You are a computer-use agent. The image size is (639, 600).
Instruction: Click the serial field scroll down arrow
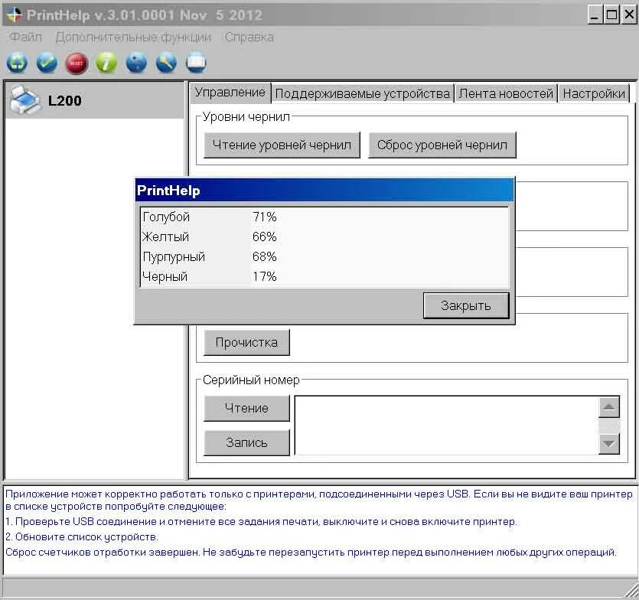click(609, 443)
